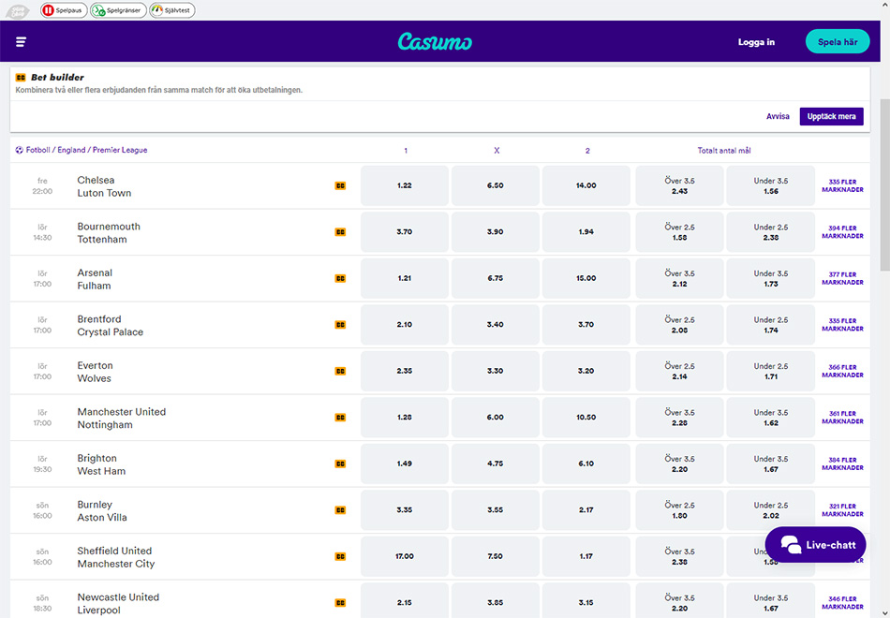Select Över 2.5 for Brentford vs Crystal Palace
Image resolution: width=890 pixels, height=618 pixels.
(x=679, y=325)
